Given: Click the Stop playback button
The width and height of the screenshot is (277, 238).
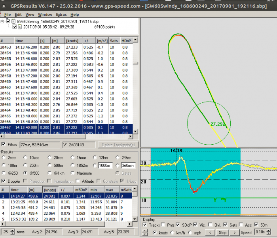Looking at the screenshot, I should tap(222, 233).
